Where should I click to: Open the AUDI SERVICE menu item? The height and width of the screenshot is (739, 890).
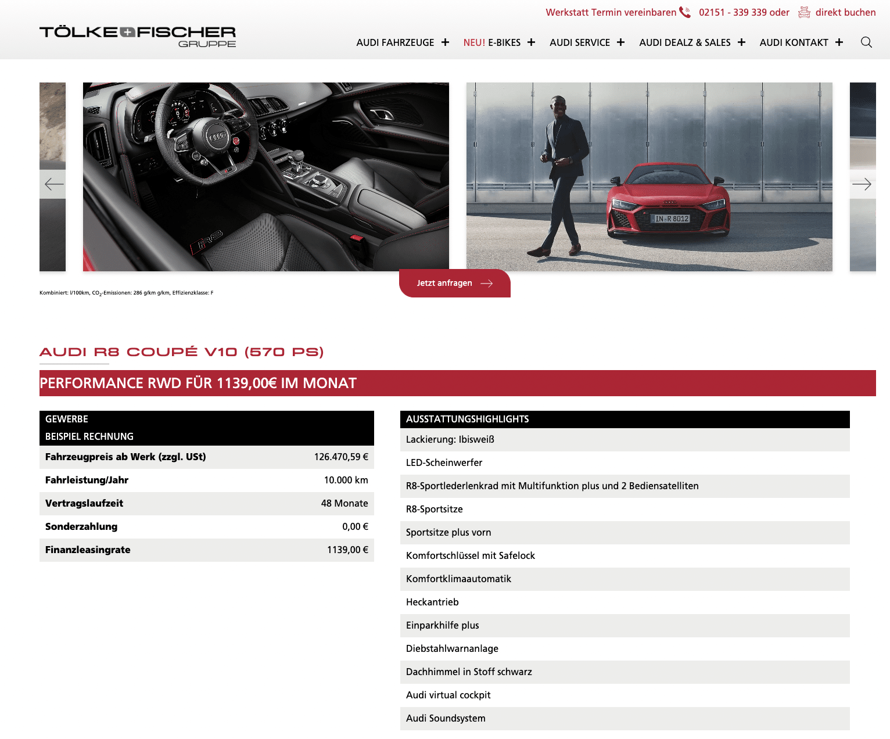tap(580, 42)
